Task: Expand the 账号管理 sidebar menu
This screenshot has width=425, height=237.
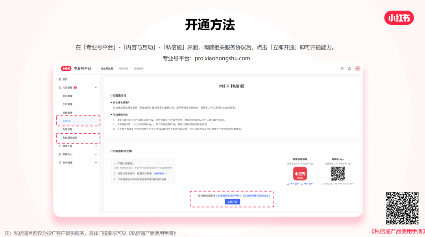Action: pyautogui.click(x=95, y=162)
